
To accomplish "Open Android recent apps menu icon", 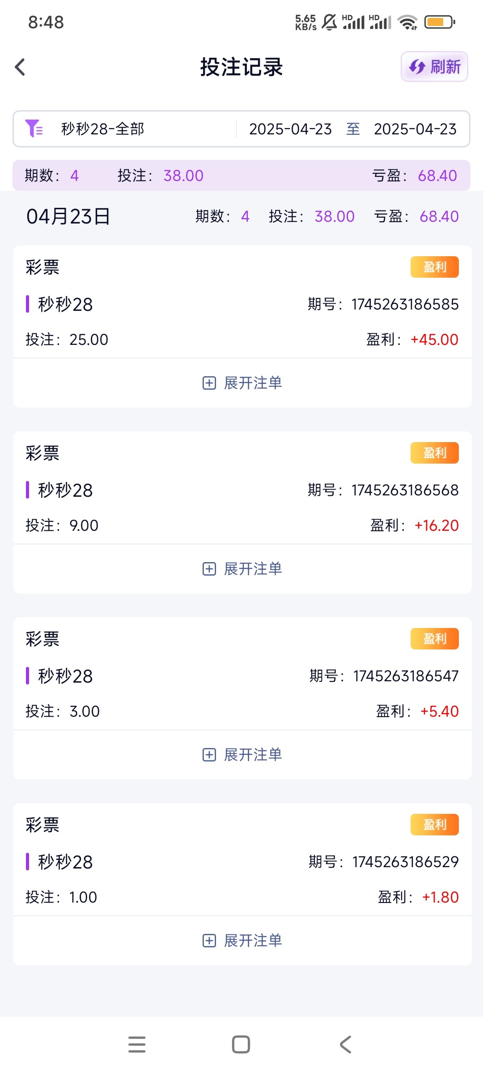I will click(x=137, y=1045).
